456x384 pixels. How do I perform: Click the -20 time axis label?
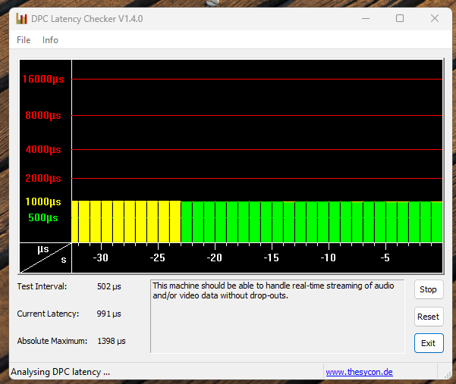tap(214, 258)
